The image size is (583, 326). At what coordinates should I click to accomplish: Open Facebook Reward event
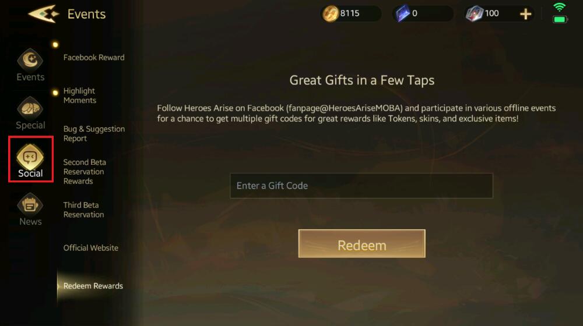coord(94,58)
